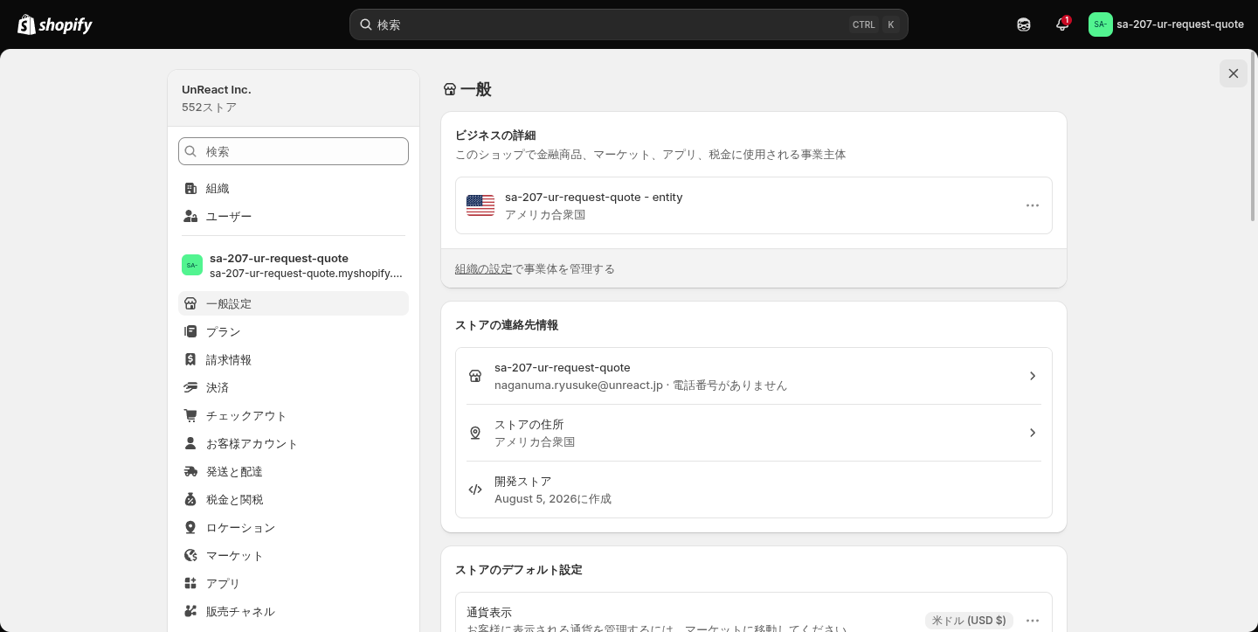Click the ストアの連絡先情報 heading
Image resolution: width=1258 pixels, height=632 pixels.
pyautogui.click(x=507, y=325)
